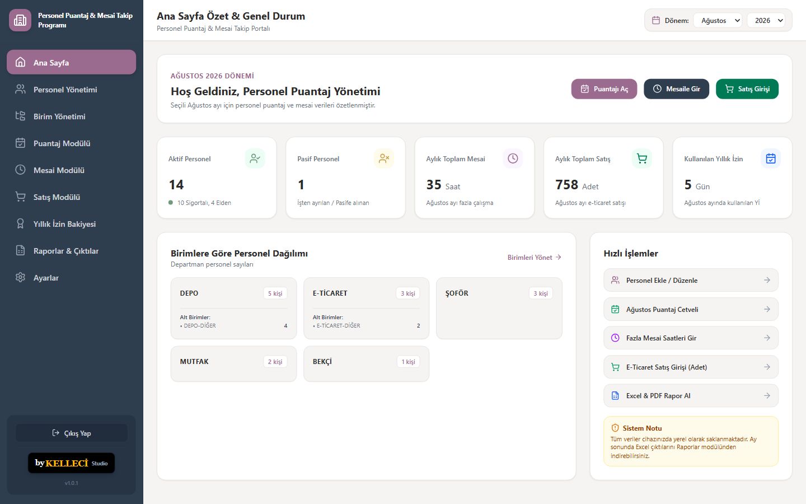Click the by KELLECİ Studio logo badge
The image size is (806, 504).
(71, 463)
